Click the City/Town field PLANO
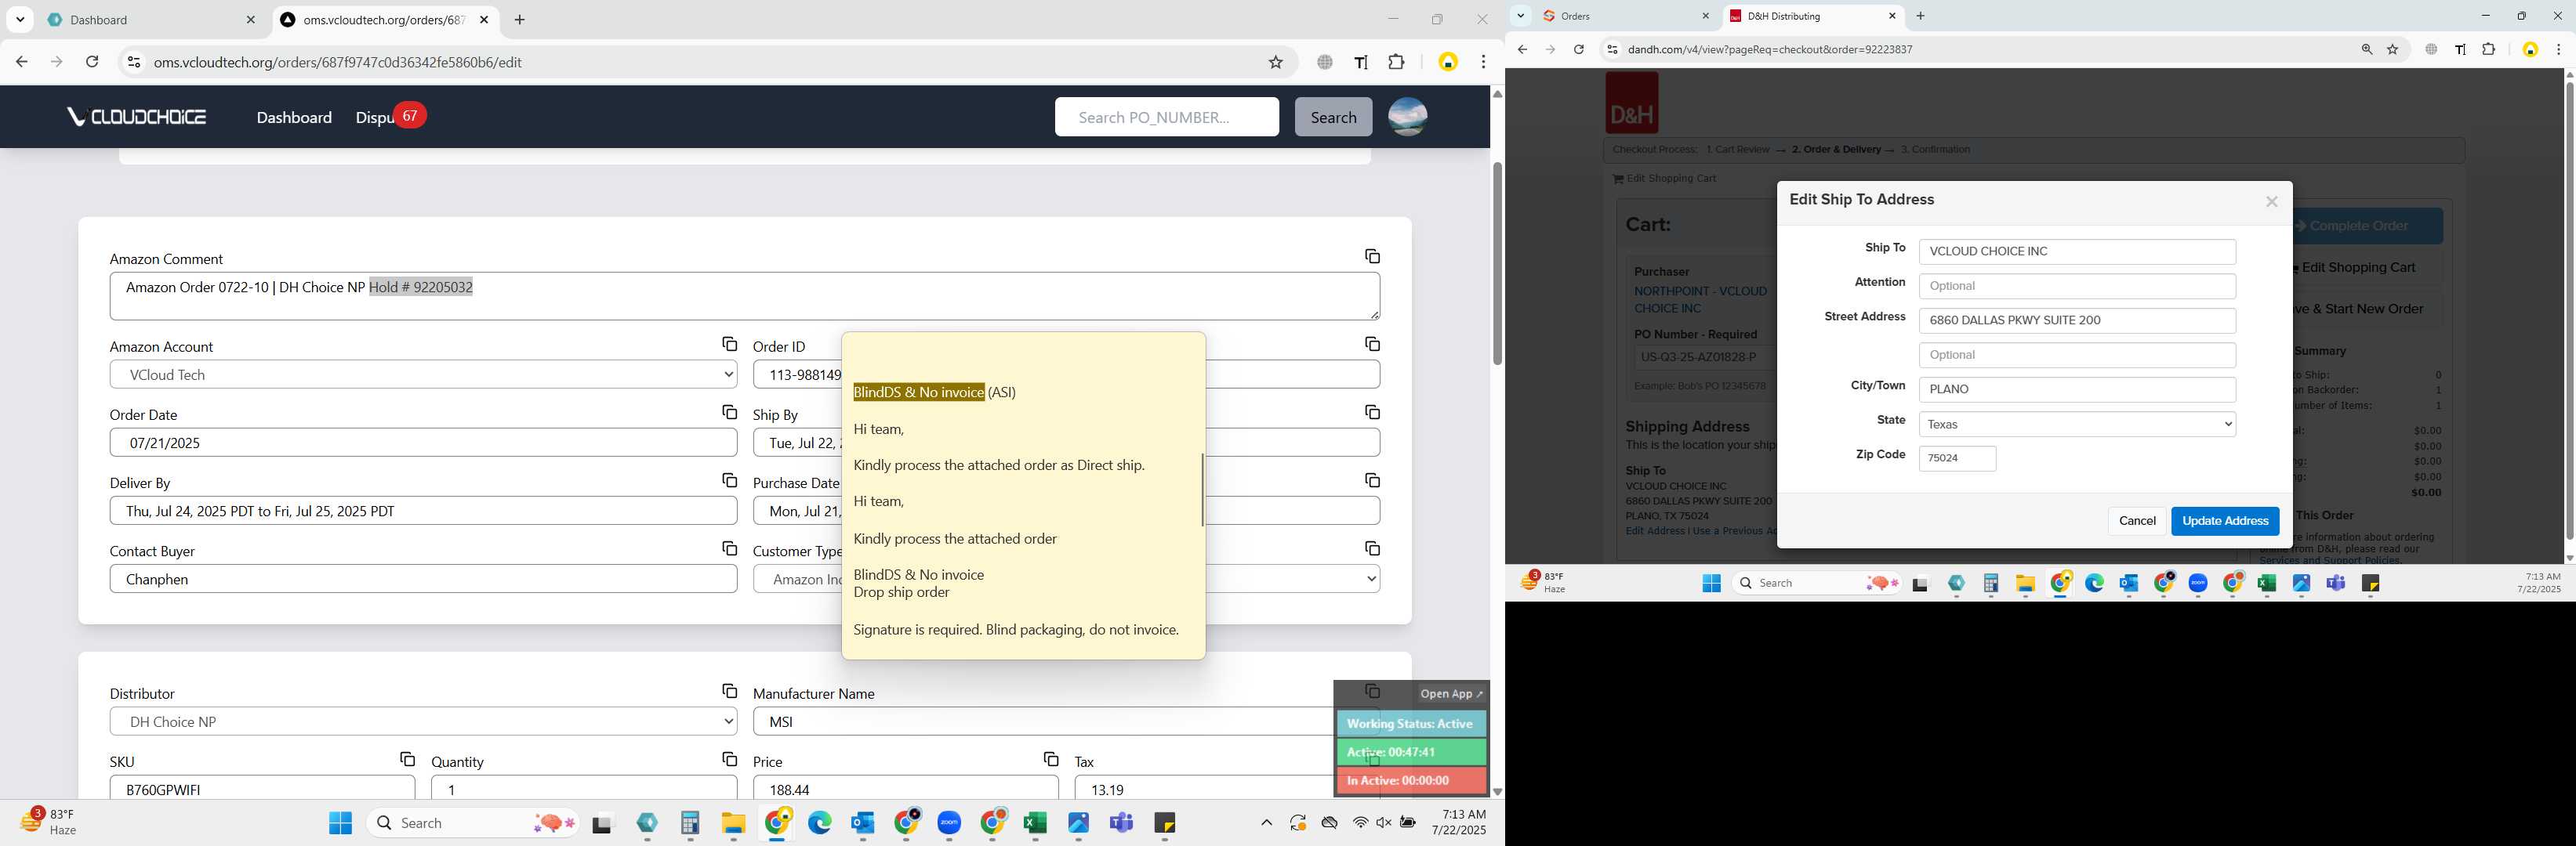 coord(2077,389)
